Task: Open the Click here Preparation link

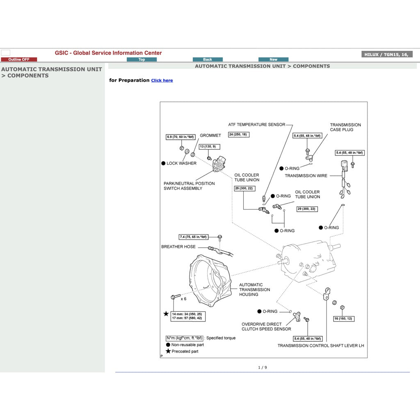Action: pos(162,80)
